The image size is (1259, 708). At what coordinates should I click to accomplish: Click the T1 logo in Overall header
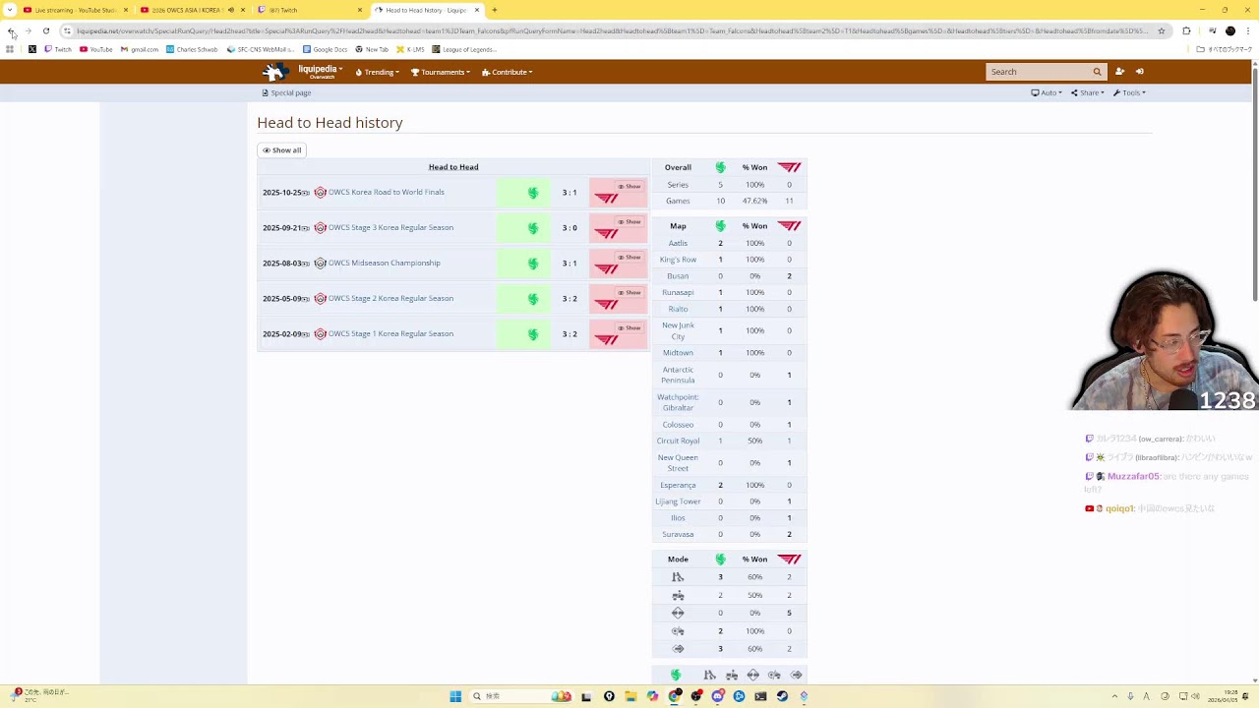(x=789, y=167)
